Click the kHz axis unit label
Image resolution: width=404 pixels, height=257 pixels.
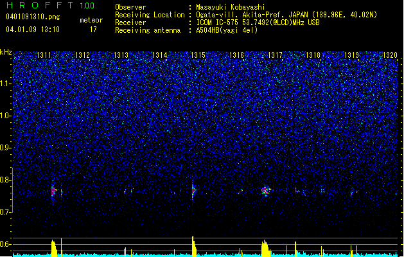[6, 52]
